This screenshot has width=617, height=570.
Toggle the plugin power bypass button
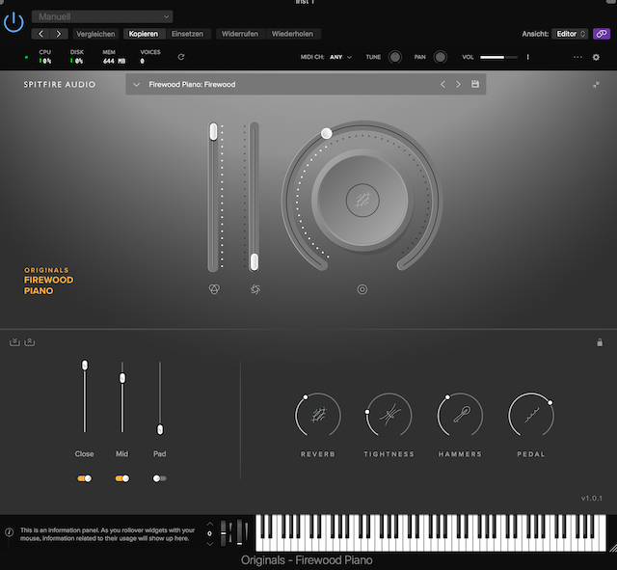13,22
